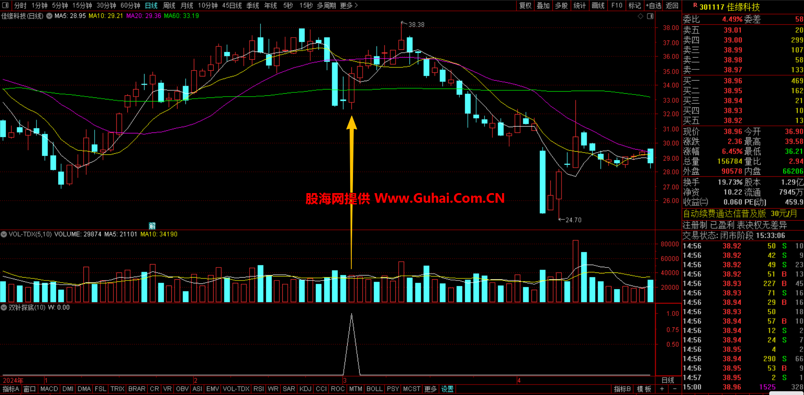This screenshot has width=804, height=395.
Task: Select the BOLL indicator
Action: pos(374,389)
